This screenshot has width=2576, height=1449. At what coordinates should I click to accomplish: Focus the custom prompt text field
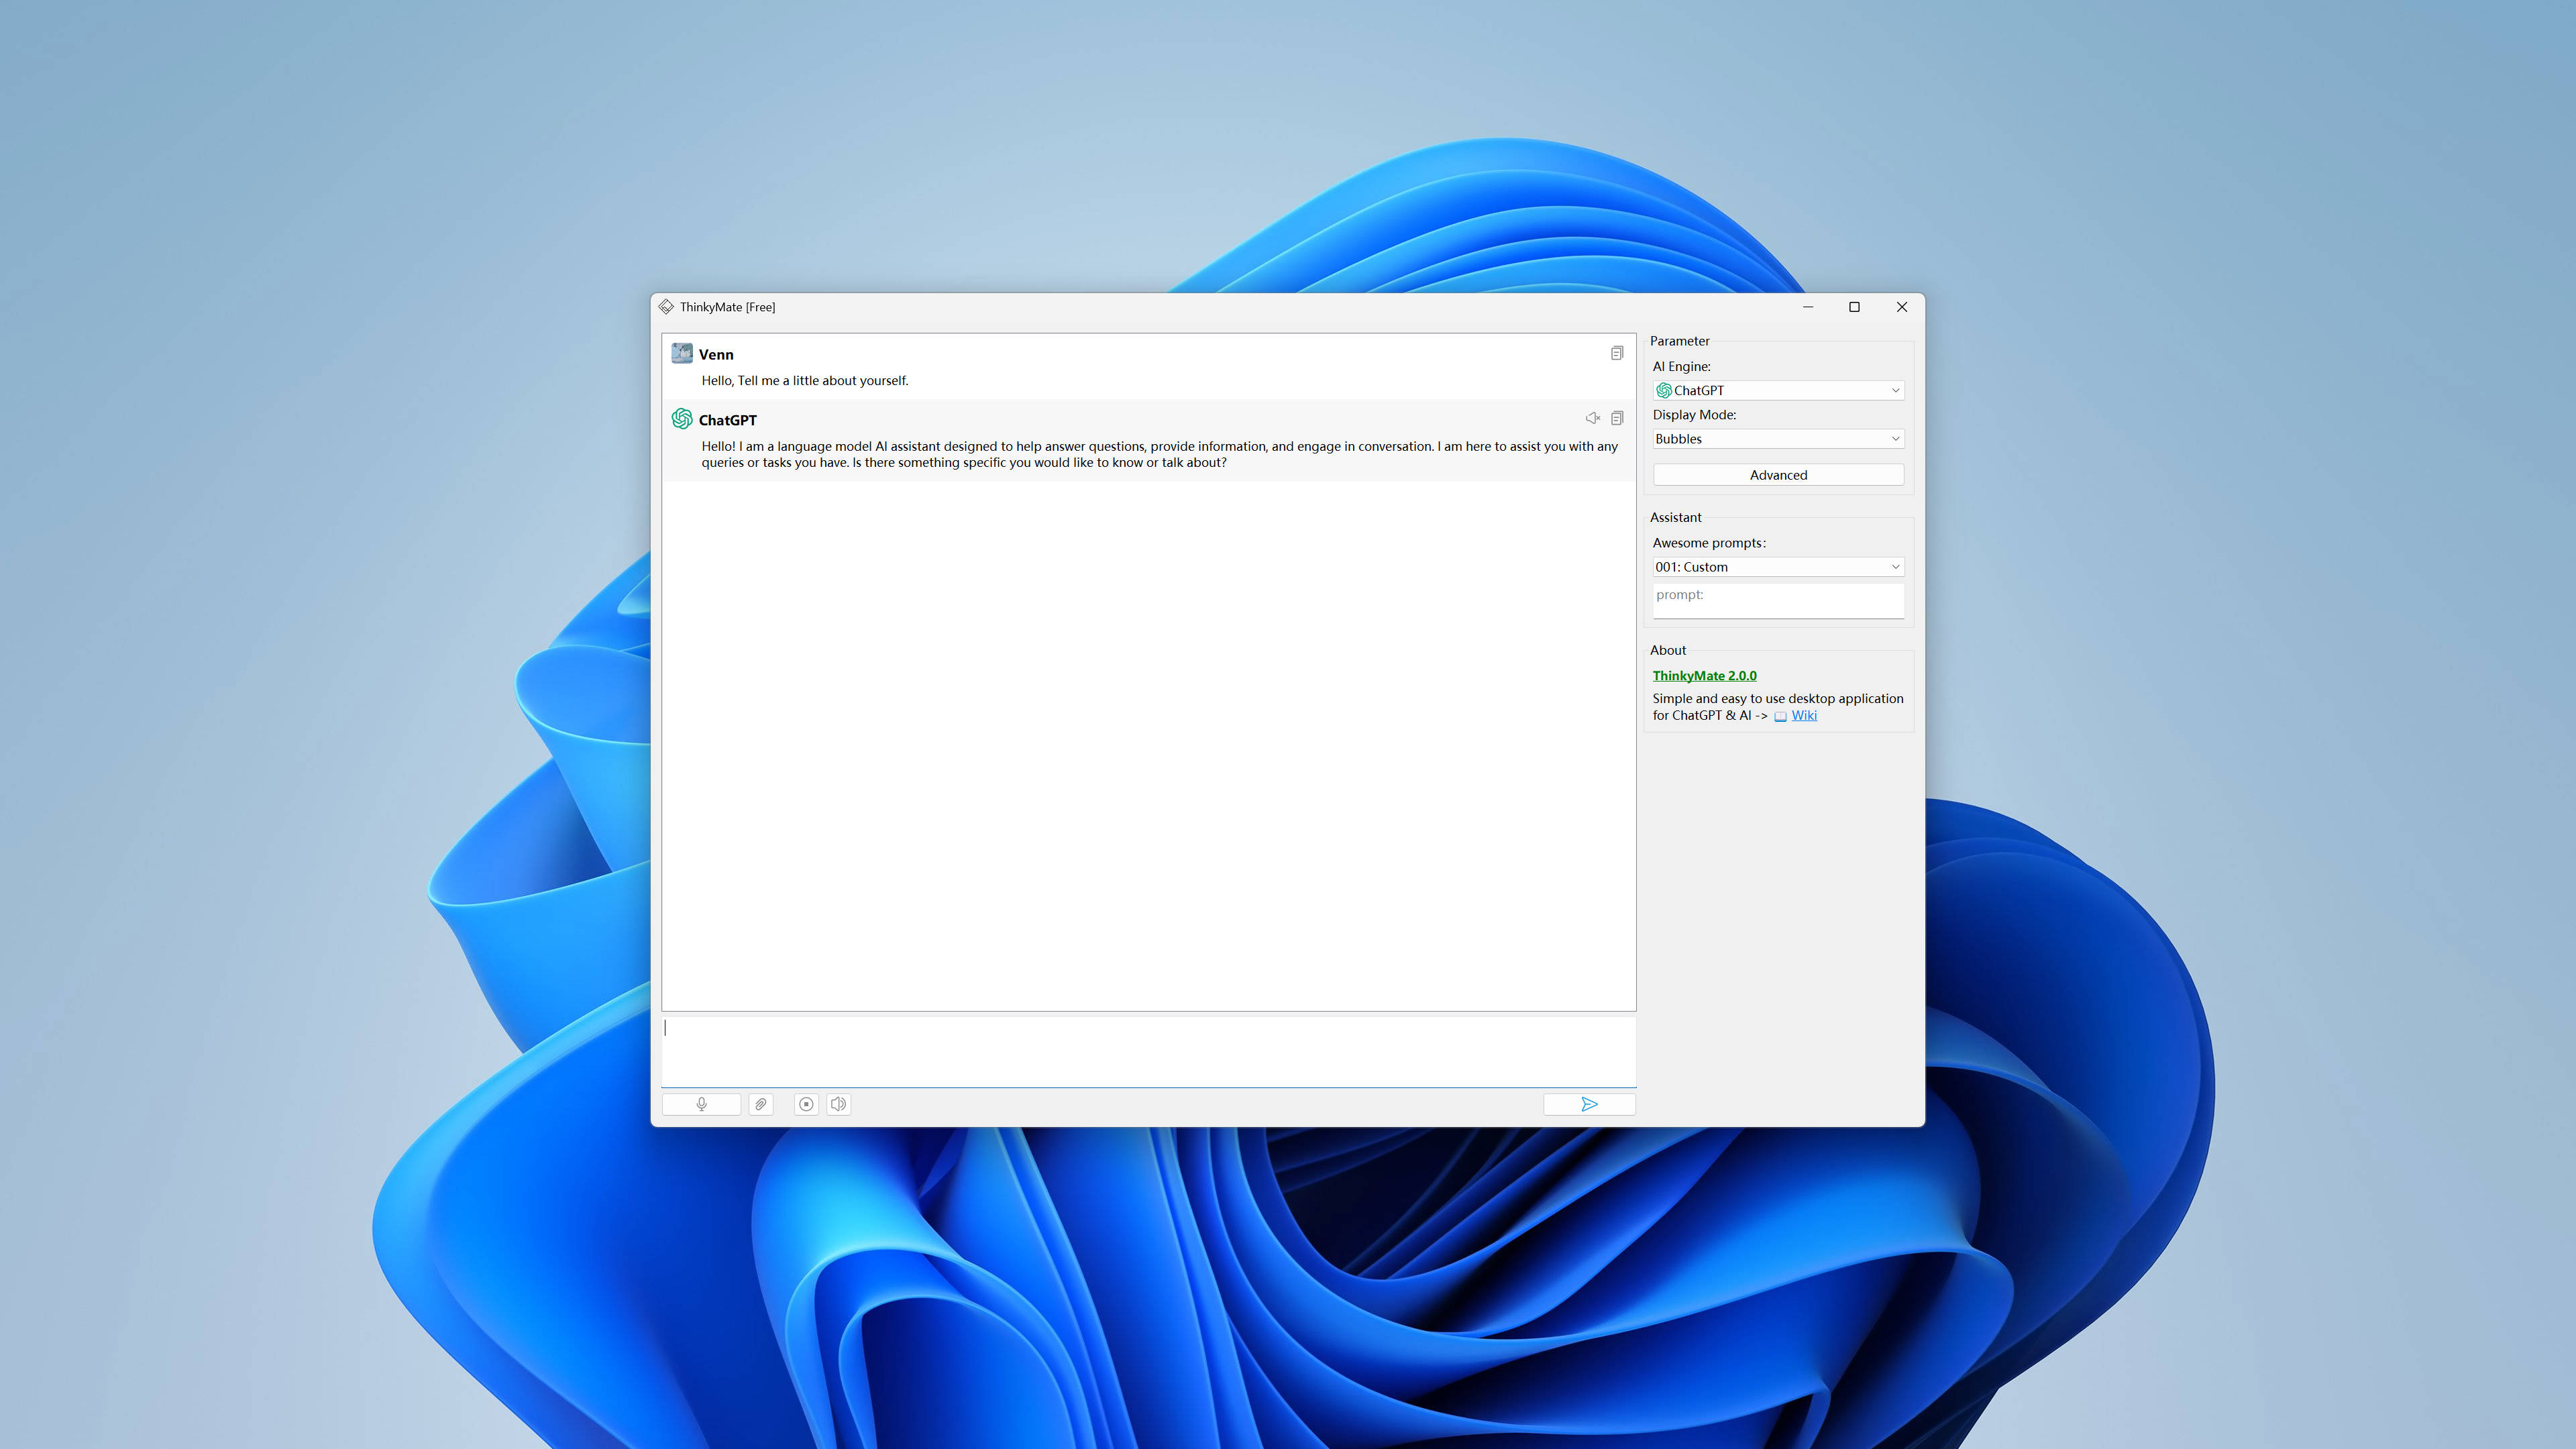tap(1778, 601)
